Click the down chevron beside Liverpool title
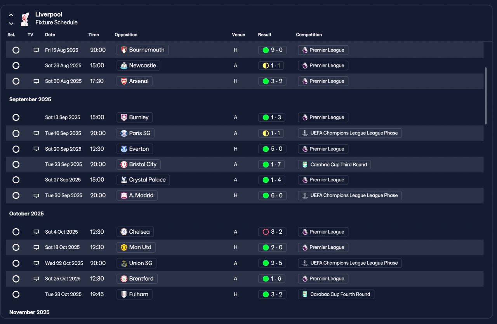This screenshot has width=497, height=324. pyautogui.click(x=11, y=23)
